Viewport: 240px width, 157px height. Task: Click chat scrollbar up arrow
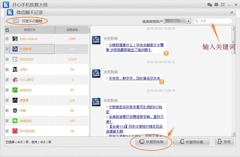233,28
